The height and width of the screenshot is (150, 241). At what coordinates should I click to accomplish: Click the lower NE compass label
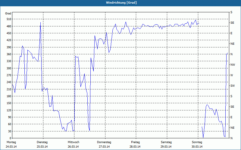click(232, 128)
